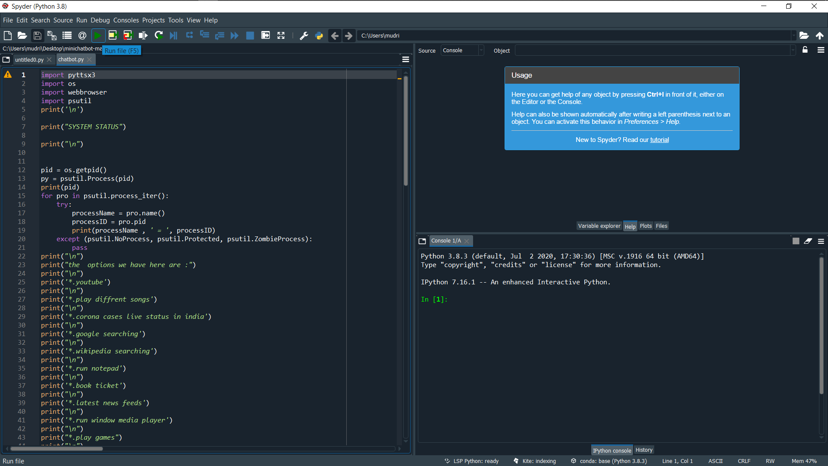Image resolution: width=828 pixels, height=466 pixels.
Task: Open the console options menu
Action: [821, 241]
